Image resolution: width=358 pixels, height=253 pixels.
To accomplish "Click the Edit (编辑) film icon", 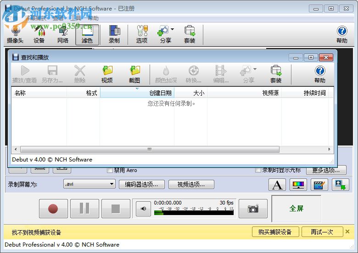I will [221, 74].
